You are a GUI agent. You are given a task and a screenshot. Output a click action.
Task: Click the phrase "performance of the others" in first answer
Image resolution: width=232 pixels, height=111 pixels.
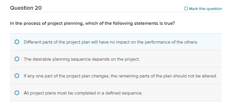click(171, 42)
